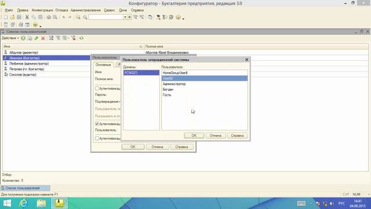Delete the user with the red X icon

click(x=43, y=38)
